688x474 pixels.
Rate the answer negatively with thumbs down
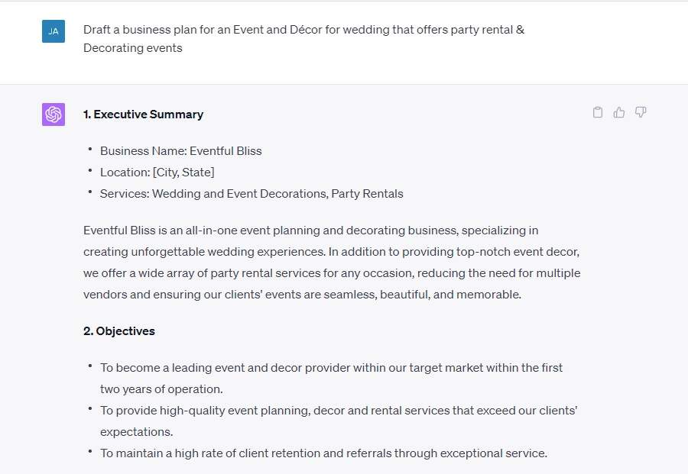[x=640, y=112]
